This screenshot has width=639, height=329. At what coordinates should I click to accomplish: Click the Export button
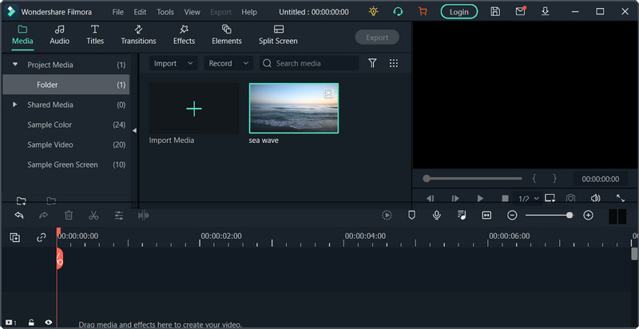coord(377,37)
